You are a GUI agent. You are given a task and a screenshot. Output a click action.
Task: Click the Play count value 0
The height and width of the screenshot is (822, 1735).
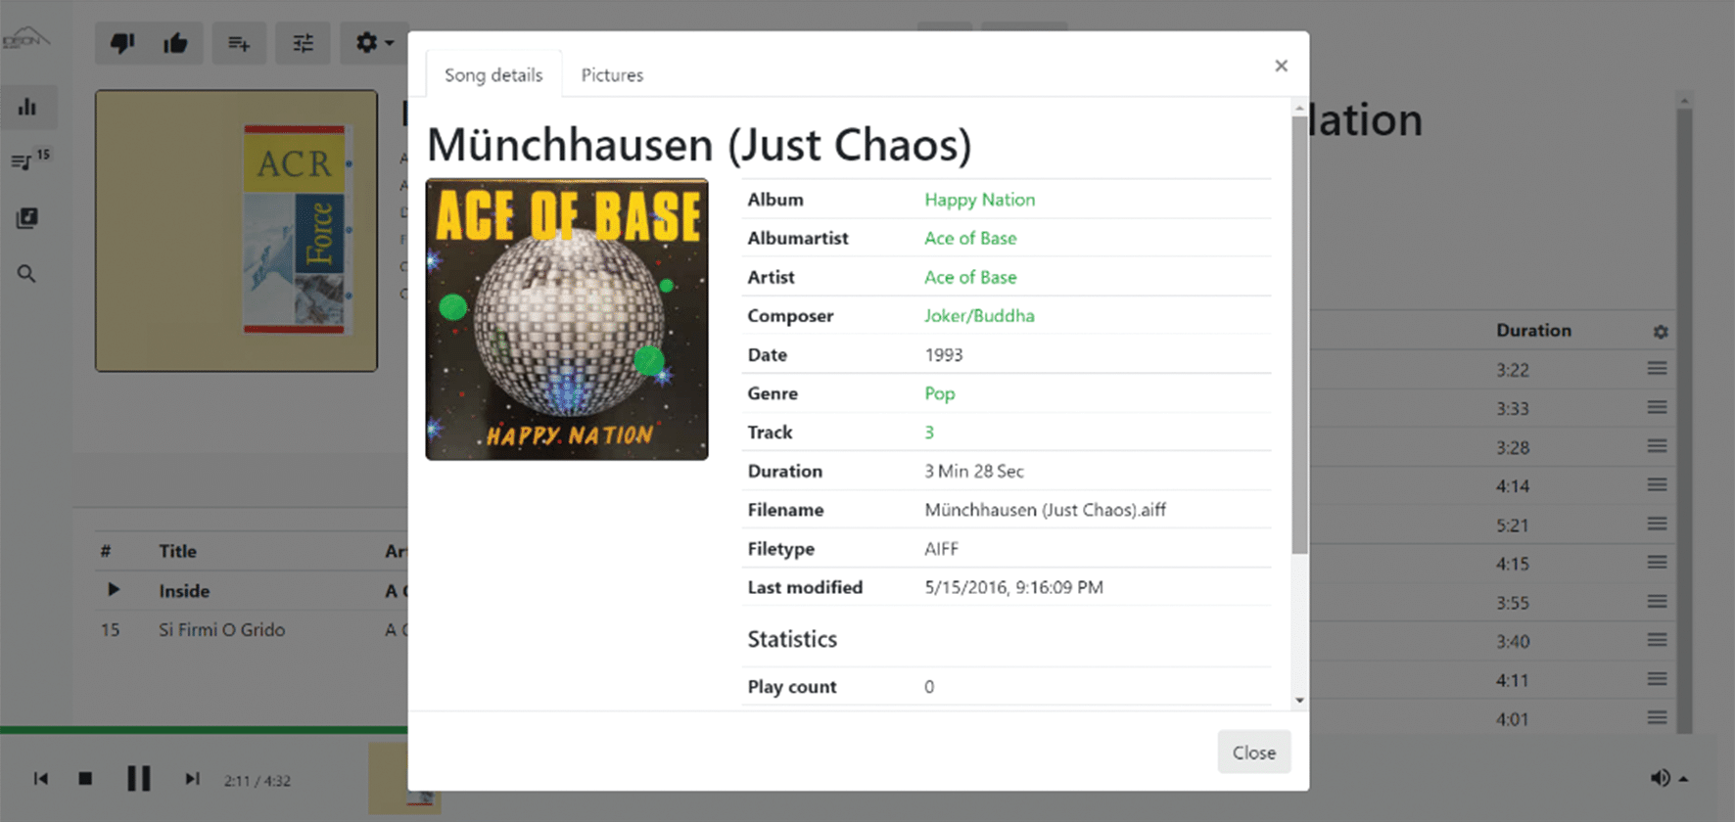click(x=929, y=687)
